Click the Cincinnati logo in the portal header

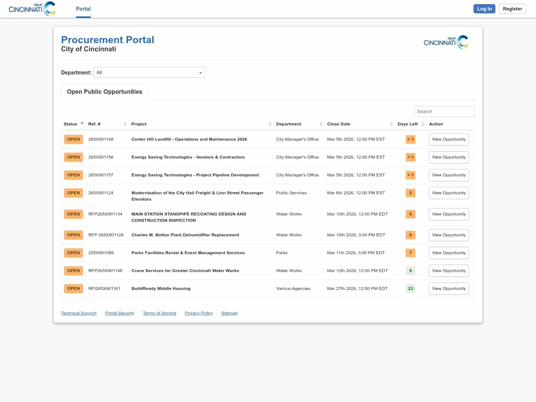coord(446,42)
